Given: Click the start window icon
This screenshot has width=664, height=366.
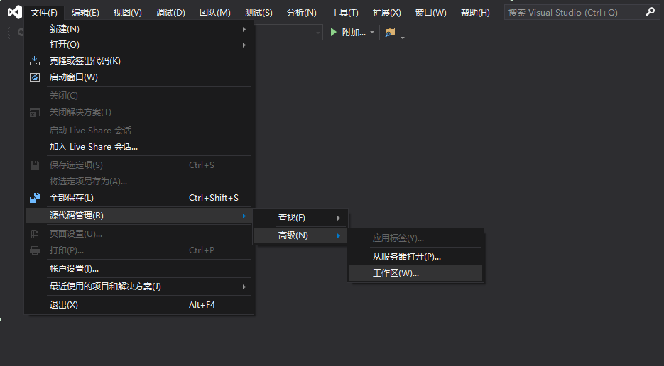Looking at the screenshot, I should click(35, 77).
